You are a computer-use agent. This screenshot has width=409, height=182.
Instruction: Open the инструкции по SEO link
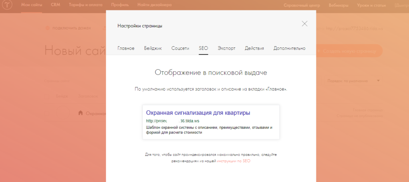click(234, 161)
